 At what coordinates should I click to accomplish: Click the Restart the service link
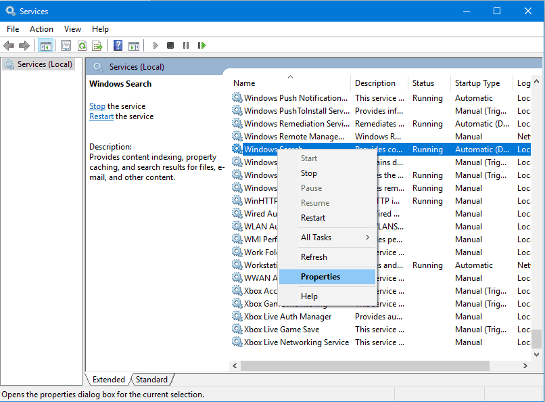click(101, 116)
